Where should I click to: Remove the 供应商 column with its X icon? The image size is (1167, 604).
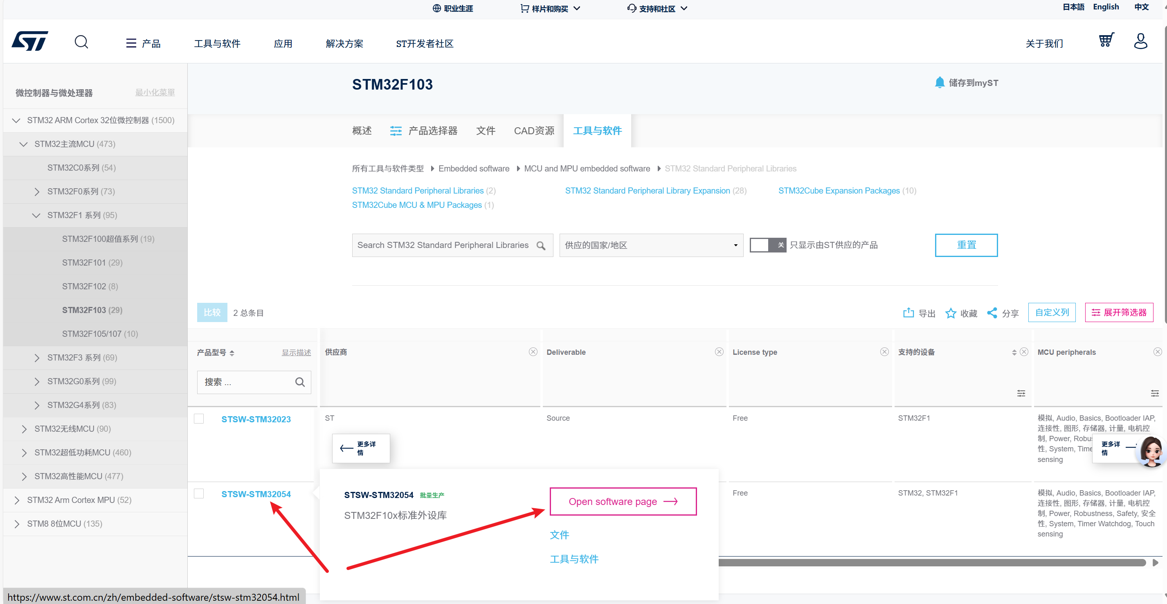click(533, 352)
